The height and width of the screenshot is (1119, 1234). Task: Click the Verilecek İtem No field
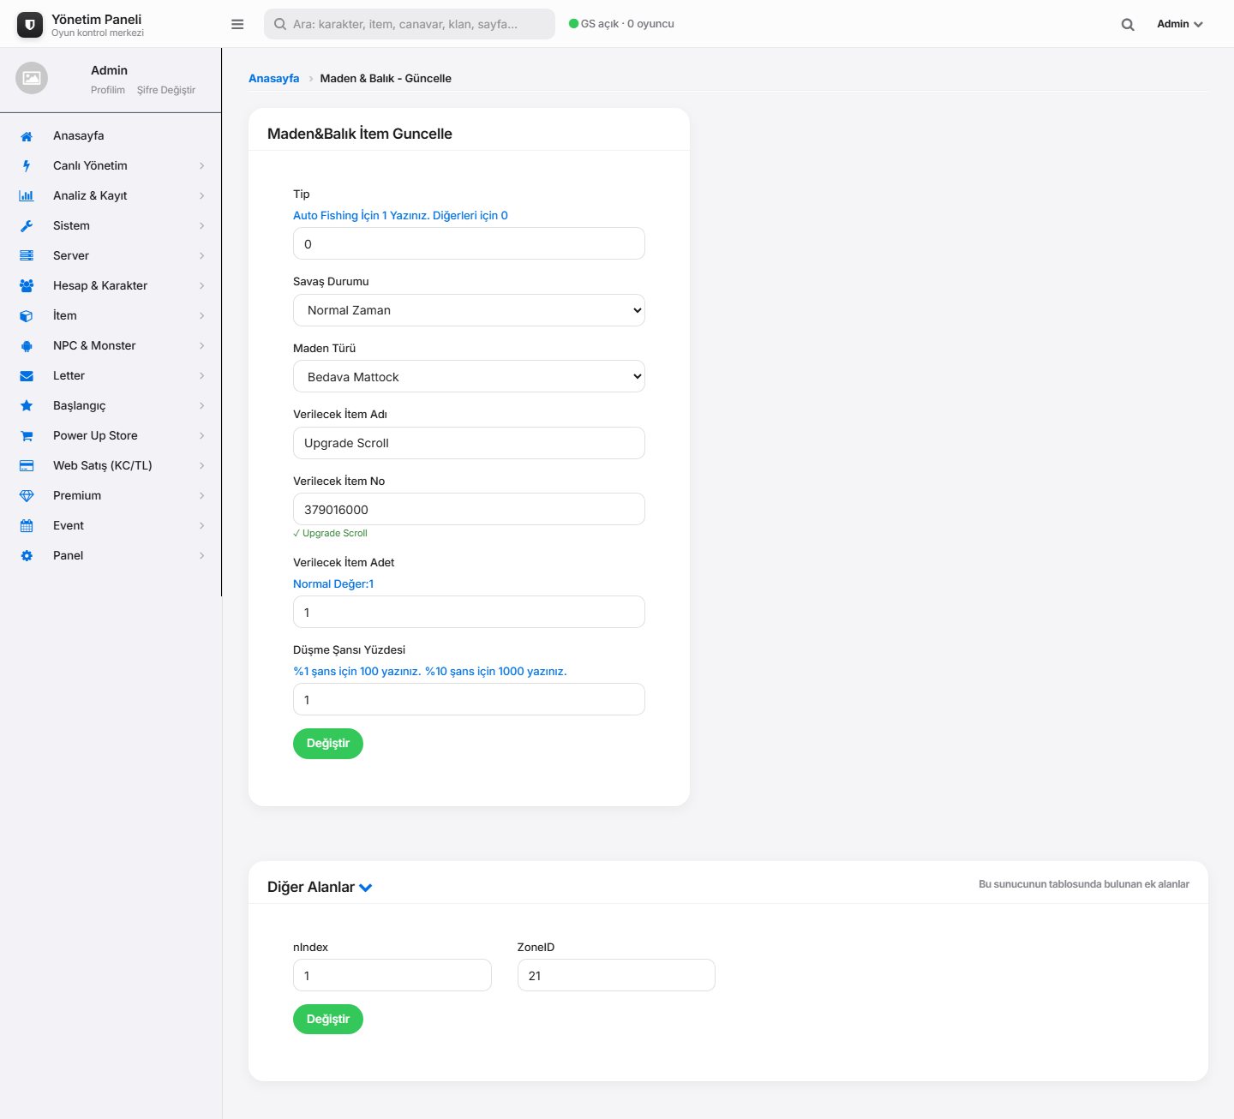tap(469, 510)
